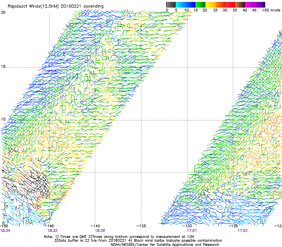Click the '>50 knots' legend label
Viewport: 282px width, 247px height.
click(x=271, y=10)
